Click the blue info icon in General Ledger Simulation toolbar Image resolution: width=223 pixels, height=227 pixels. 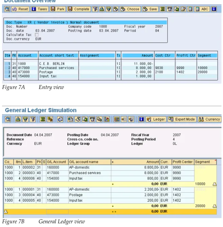coord(141,119)
